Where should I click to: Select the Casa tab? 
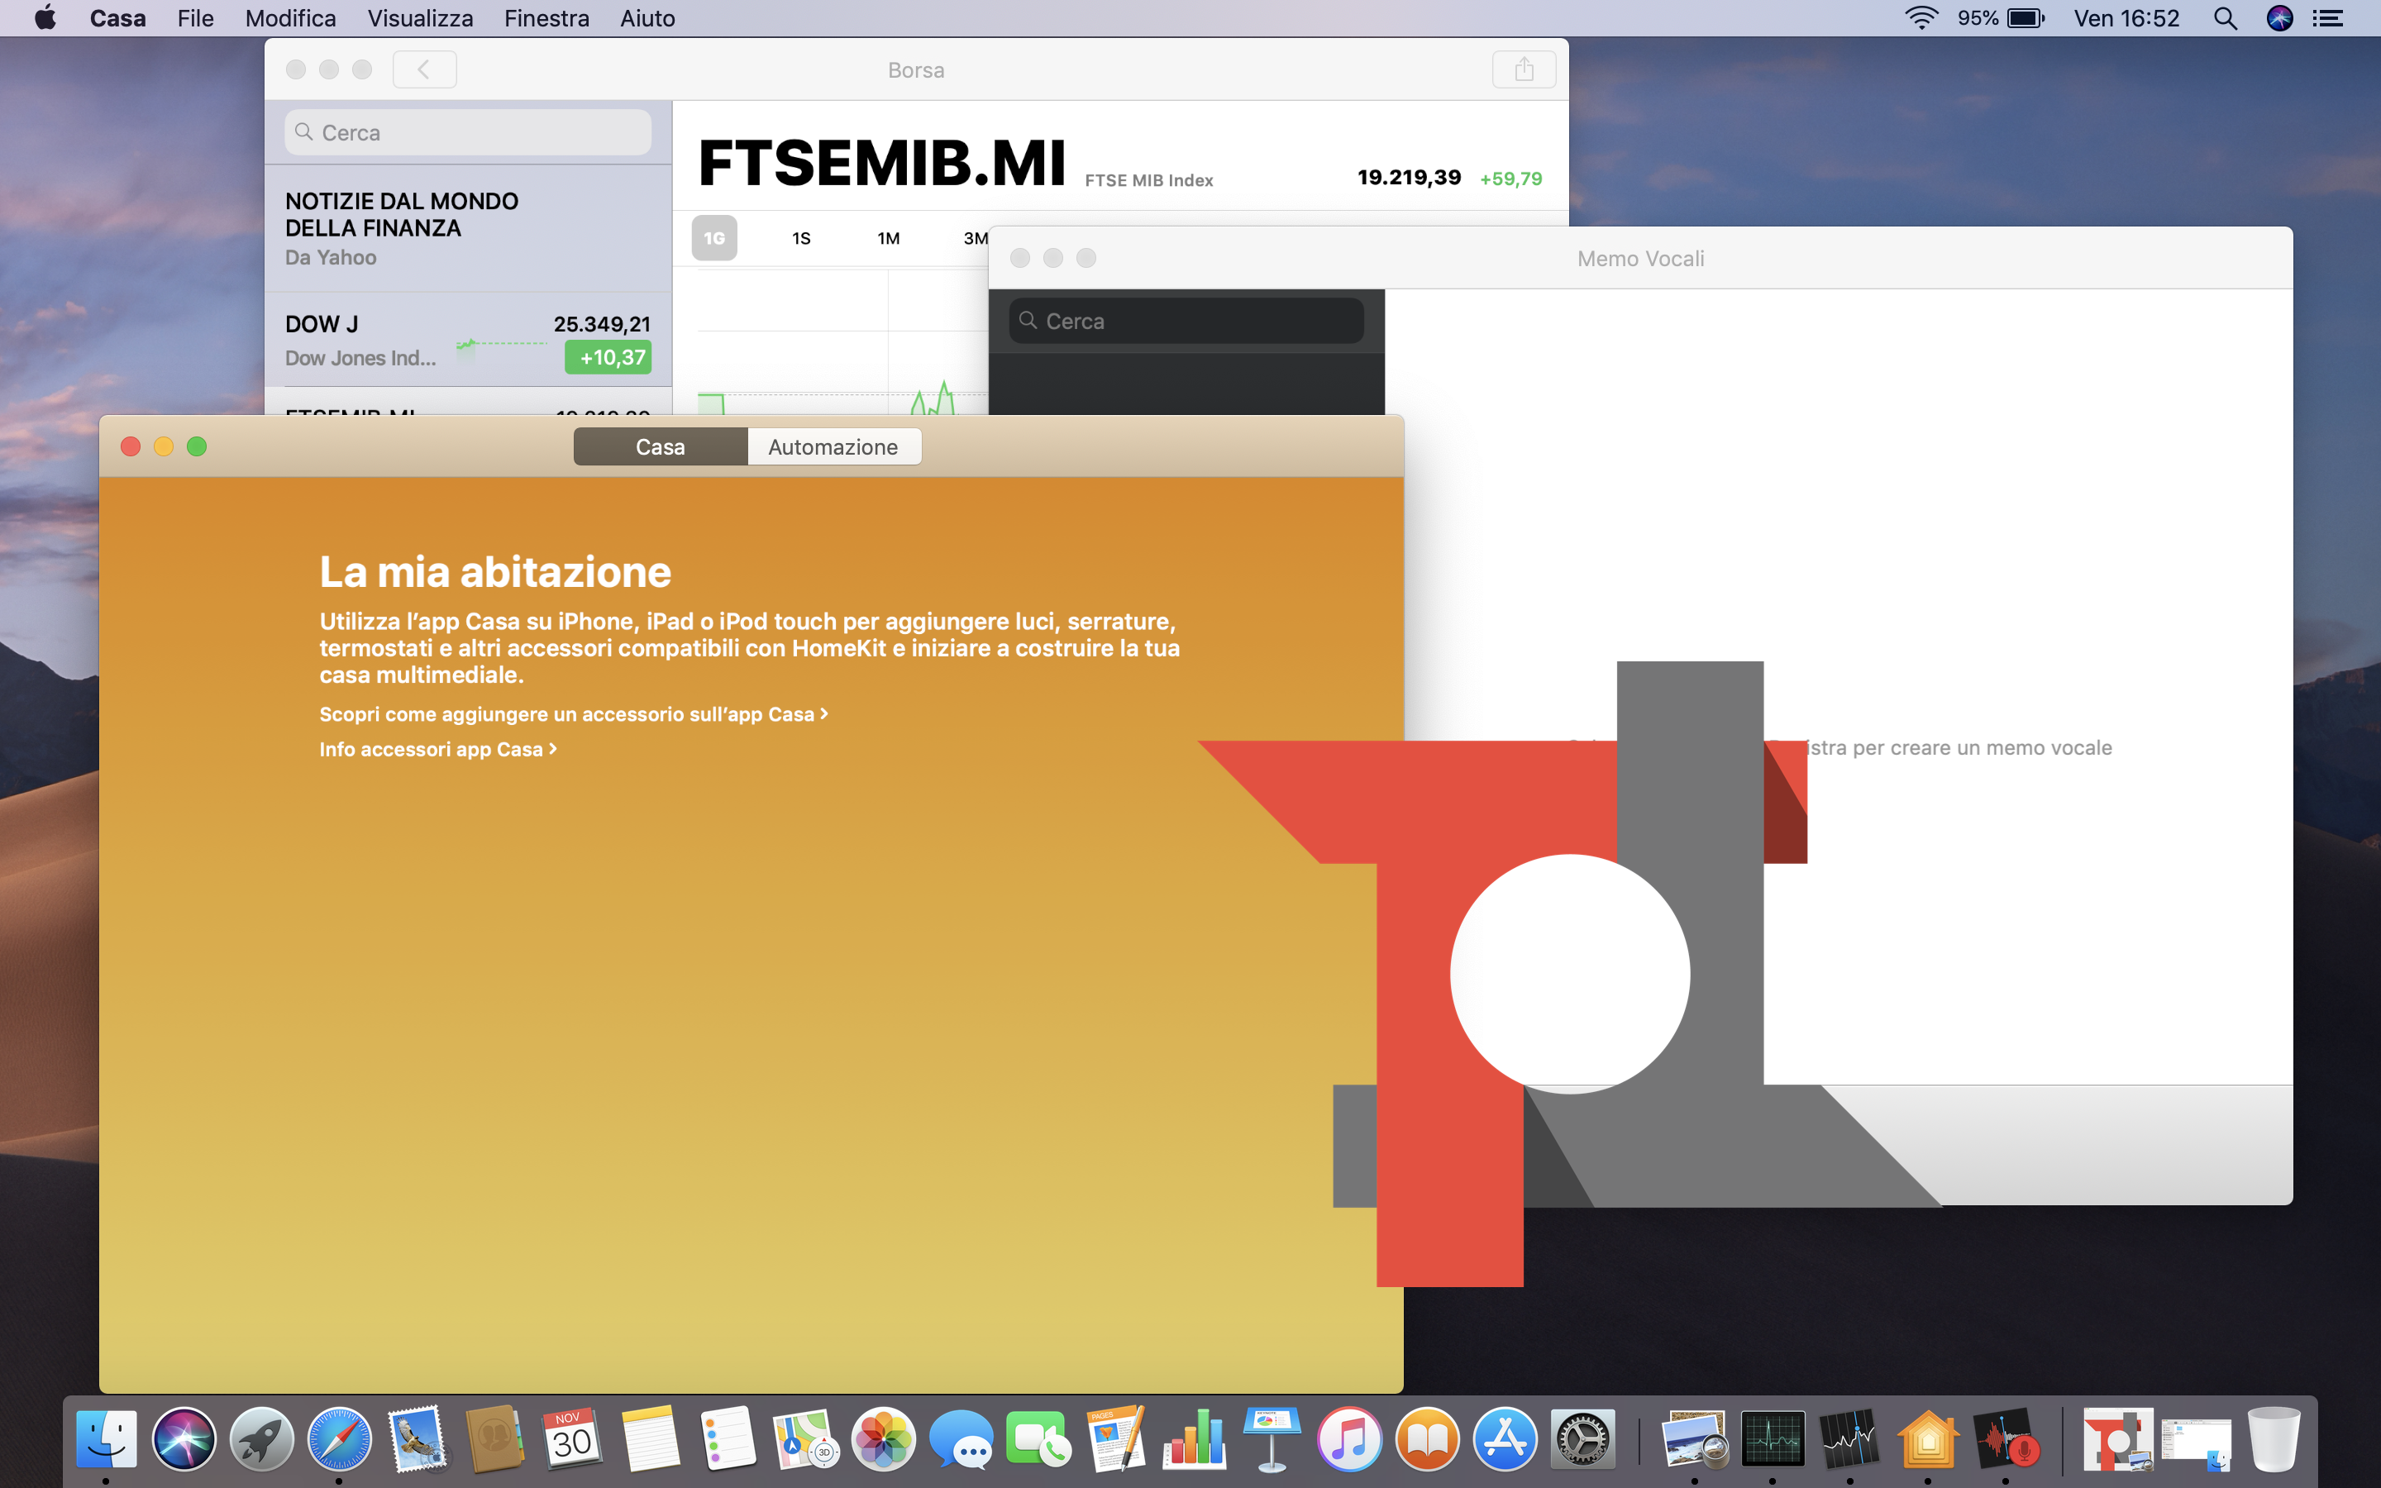(659, 446)
